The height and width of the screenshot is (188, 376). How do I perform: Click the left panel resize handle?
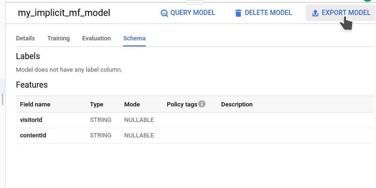pos(2,99)
